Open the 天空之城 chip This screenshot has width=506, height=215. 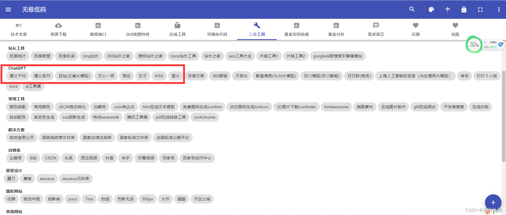(x=202, y=199)
